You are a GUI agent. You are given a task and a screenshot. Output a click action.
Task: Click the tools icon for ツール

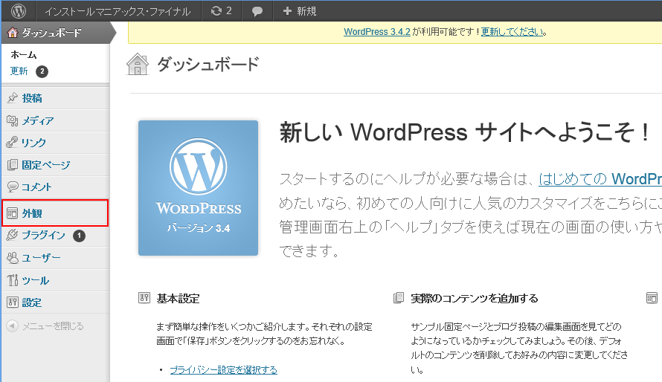pyautogui.click(x=12, y=280)
